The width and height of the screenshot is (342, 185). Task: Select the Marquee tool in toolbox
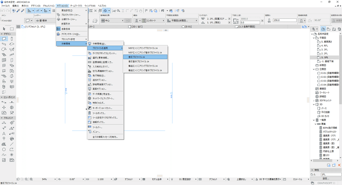point(12,29)
